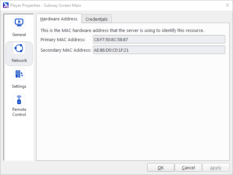
Task: Click the Network text label in sidebar
Action: click(x=19, y=60)
